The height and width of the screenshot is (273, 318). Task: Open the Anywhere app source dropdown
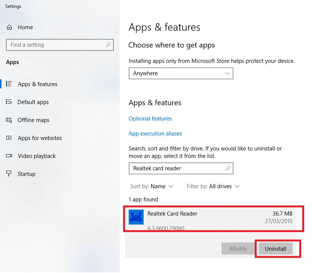(x=181, y=73)
